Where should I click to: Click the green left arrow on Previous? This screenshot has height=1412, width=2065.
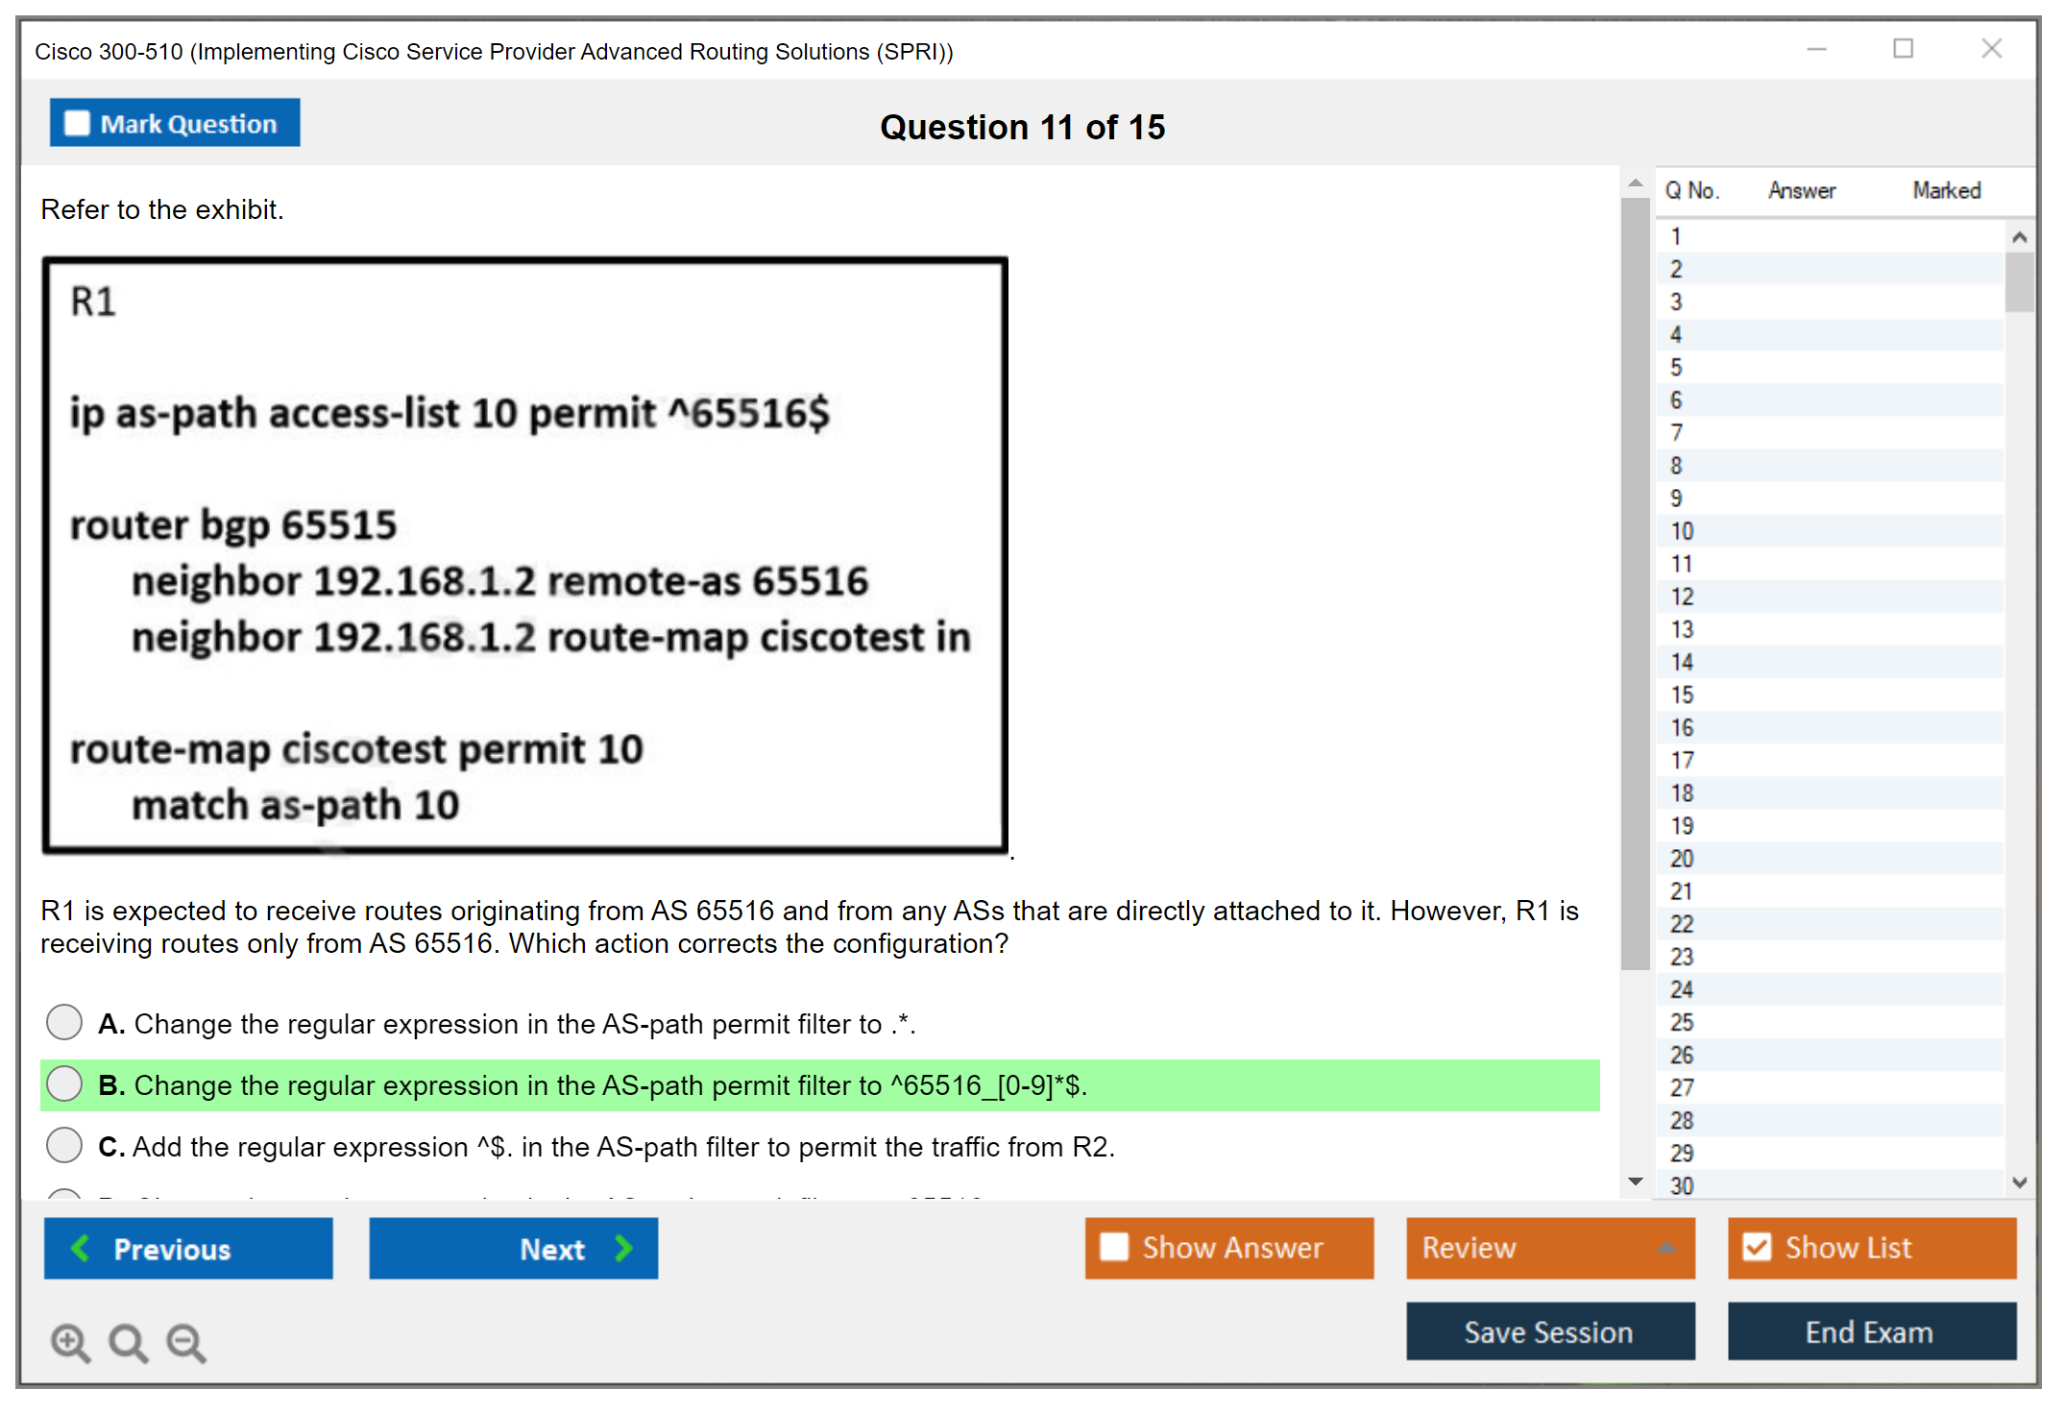[82, 1249]
